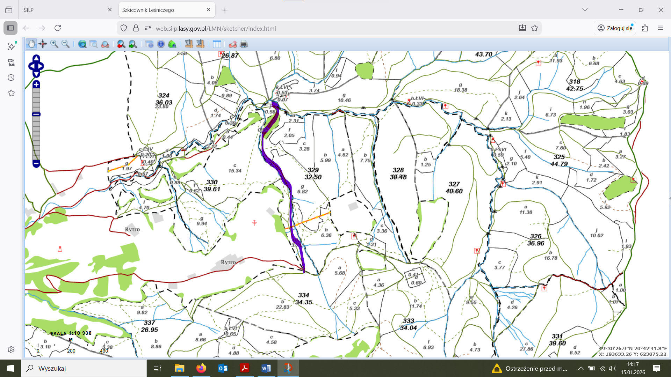Select the zoom in magnifier tool
Screen dimensions: 671x377
(x=54, y=44)
